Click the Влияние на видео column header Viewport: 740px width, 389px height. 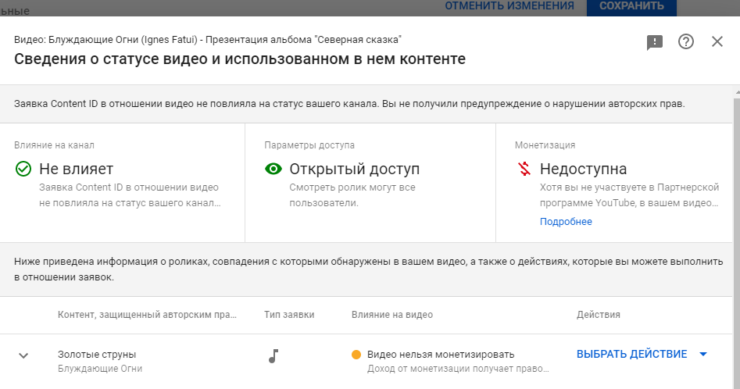point(392,315)
